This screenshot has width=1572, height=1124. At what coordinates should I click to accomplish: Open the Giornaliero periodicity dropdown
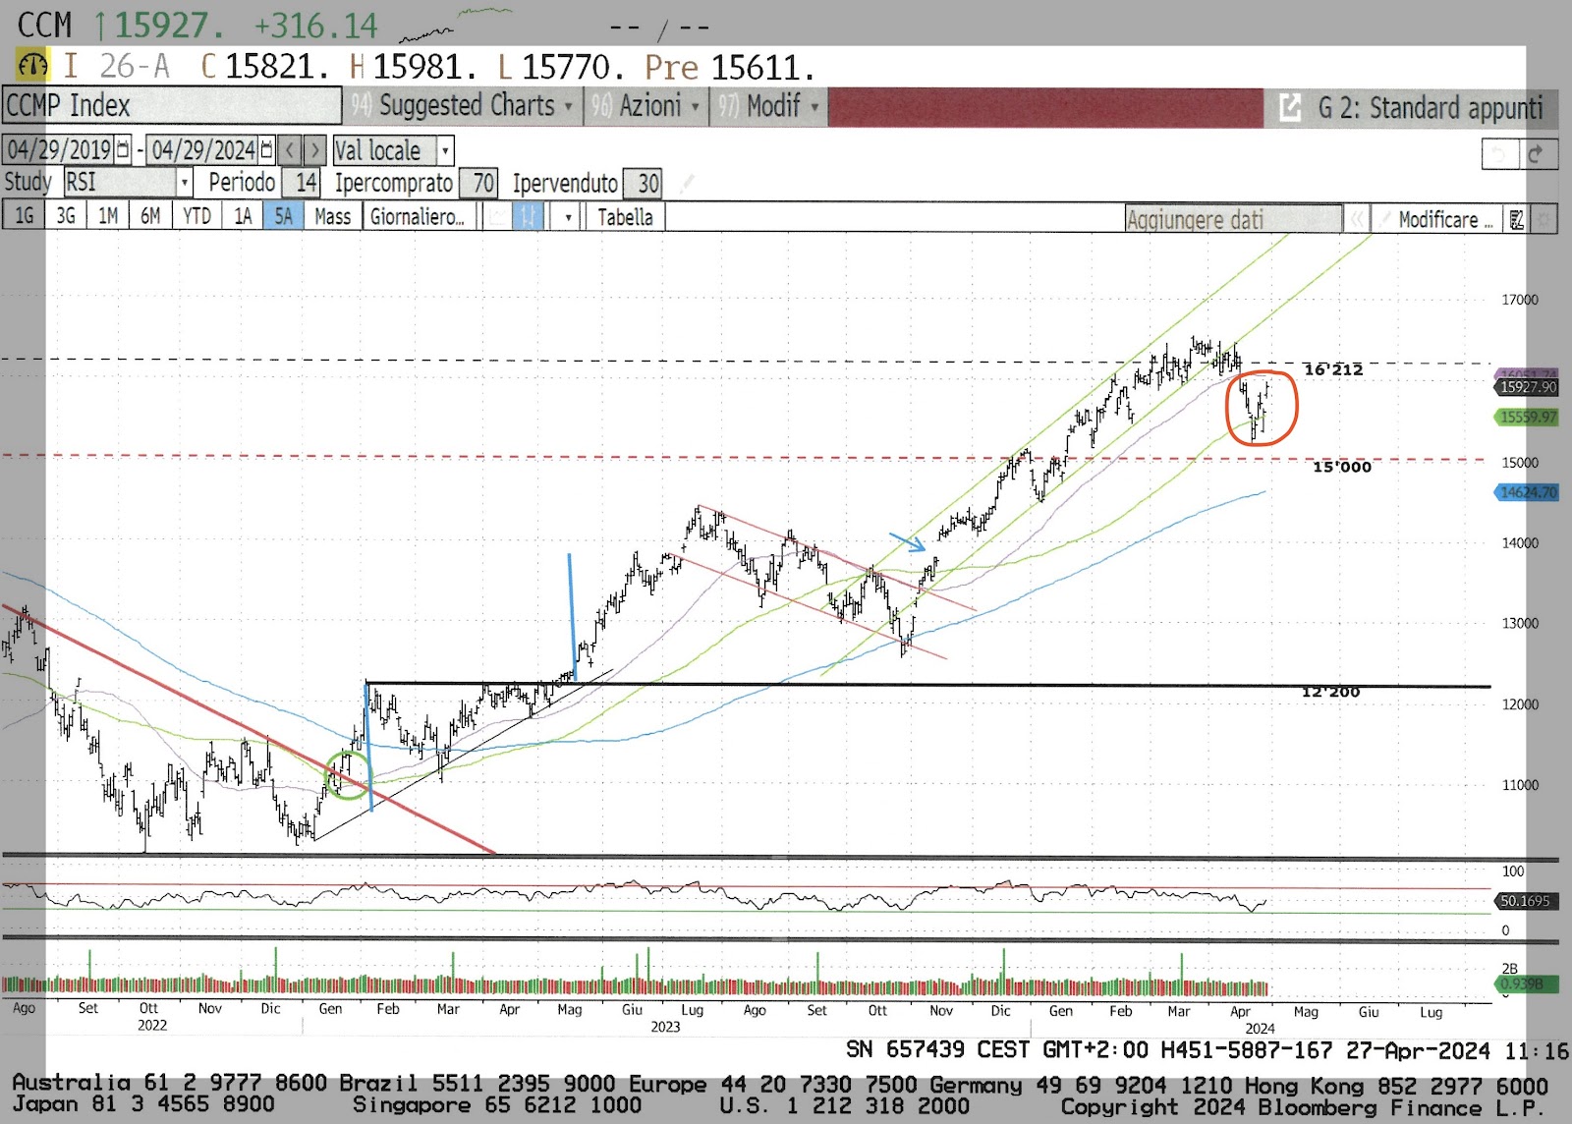click(421, 216)
